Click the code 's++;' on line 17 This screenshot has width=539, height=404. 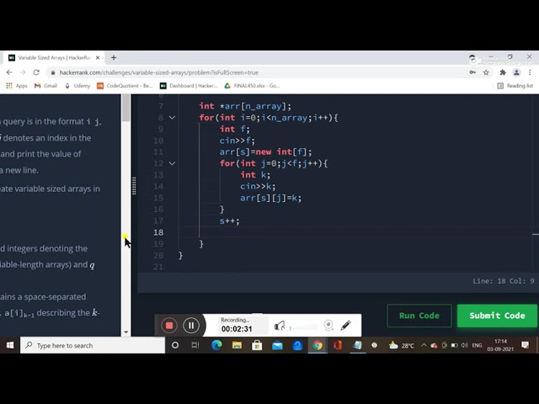pos(229,221)
